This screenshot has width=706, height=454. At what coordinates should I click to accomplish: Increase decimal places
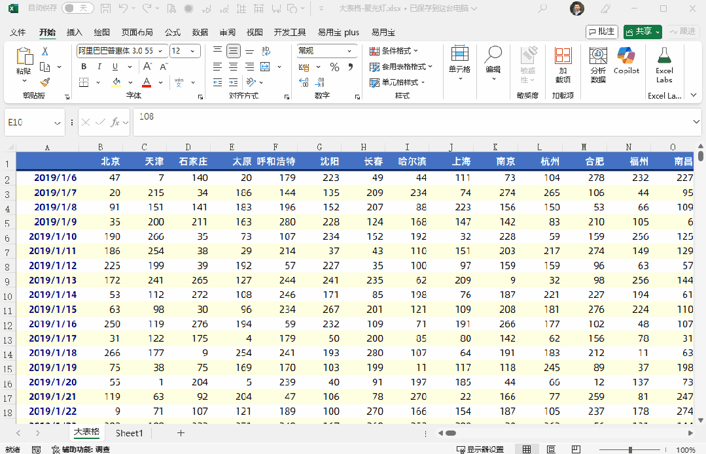pos(304,82)
